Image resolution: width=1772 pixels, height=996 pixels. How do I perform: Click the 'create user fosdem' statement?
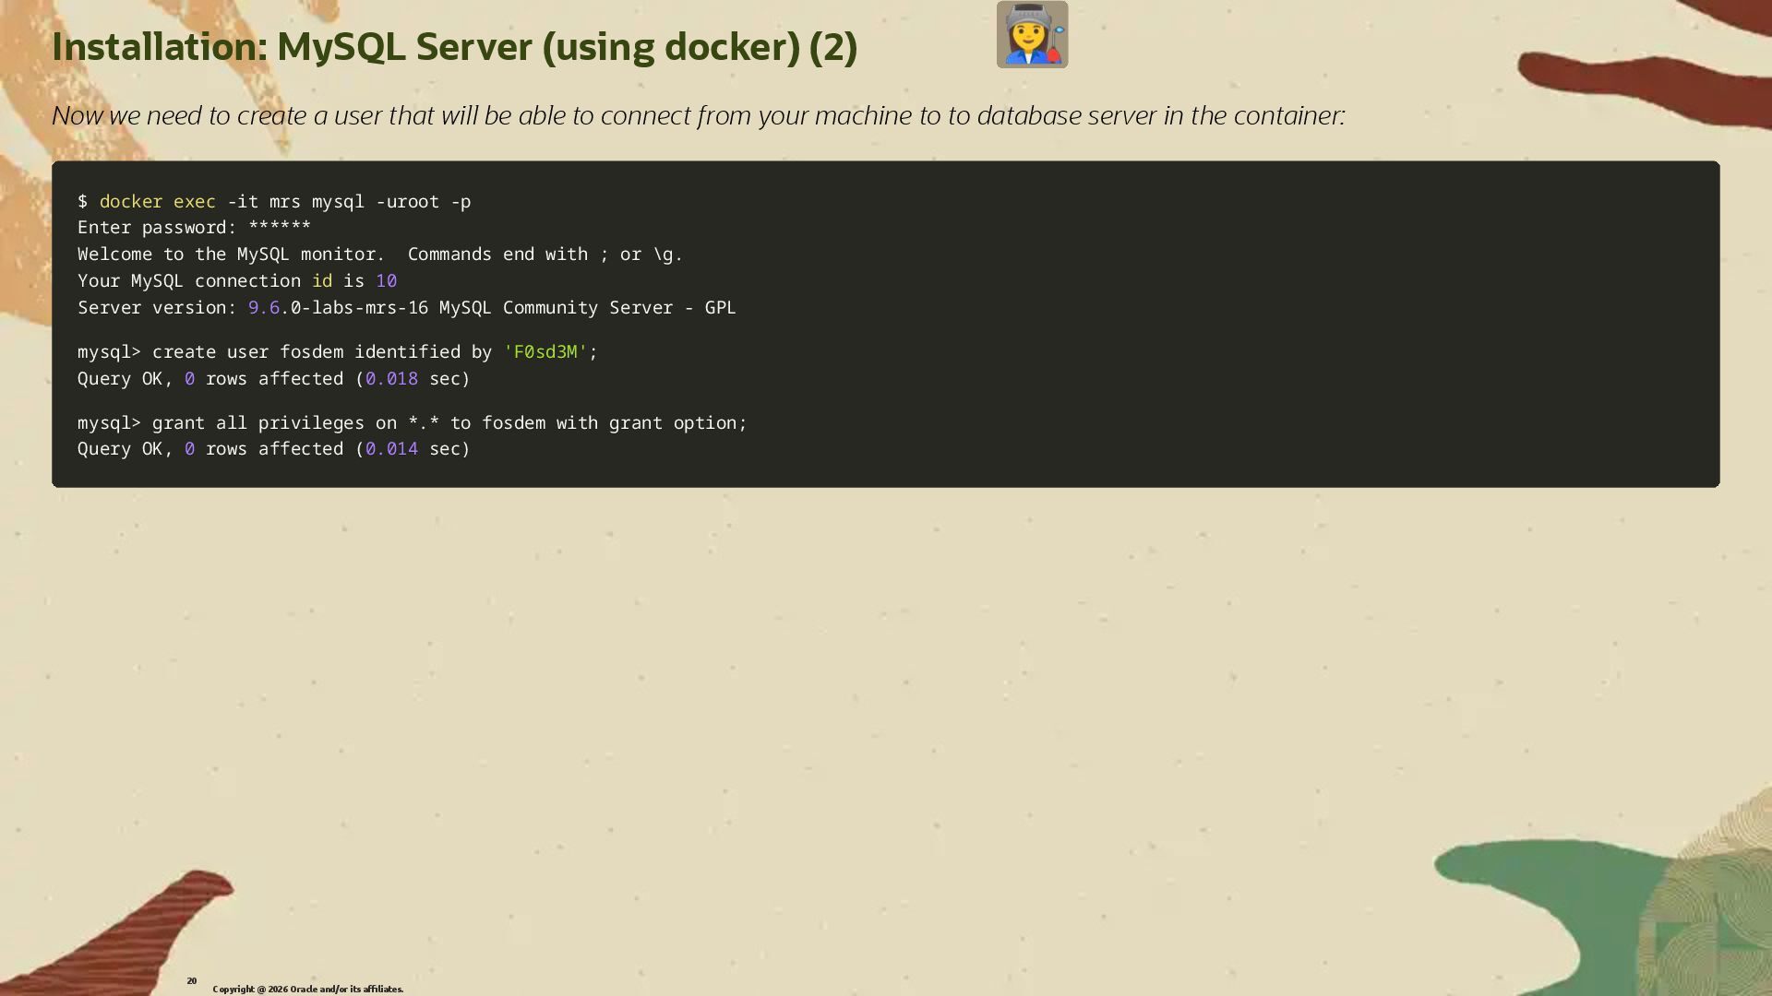pyautogui.click(x=247, y=352)
